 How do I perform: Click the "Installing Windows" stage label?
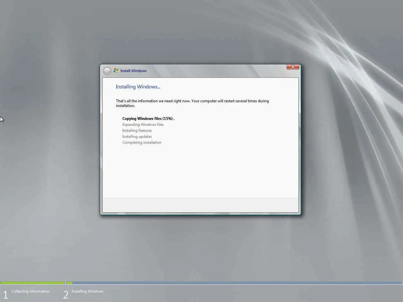[87, 291]
